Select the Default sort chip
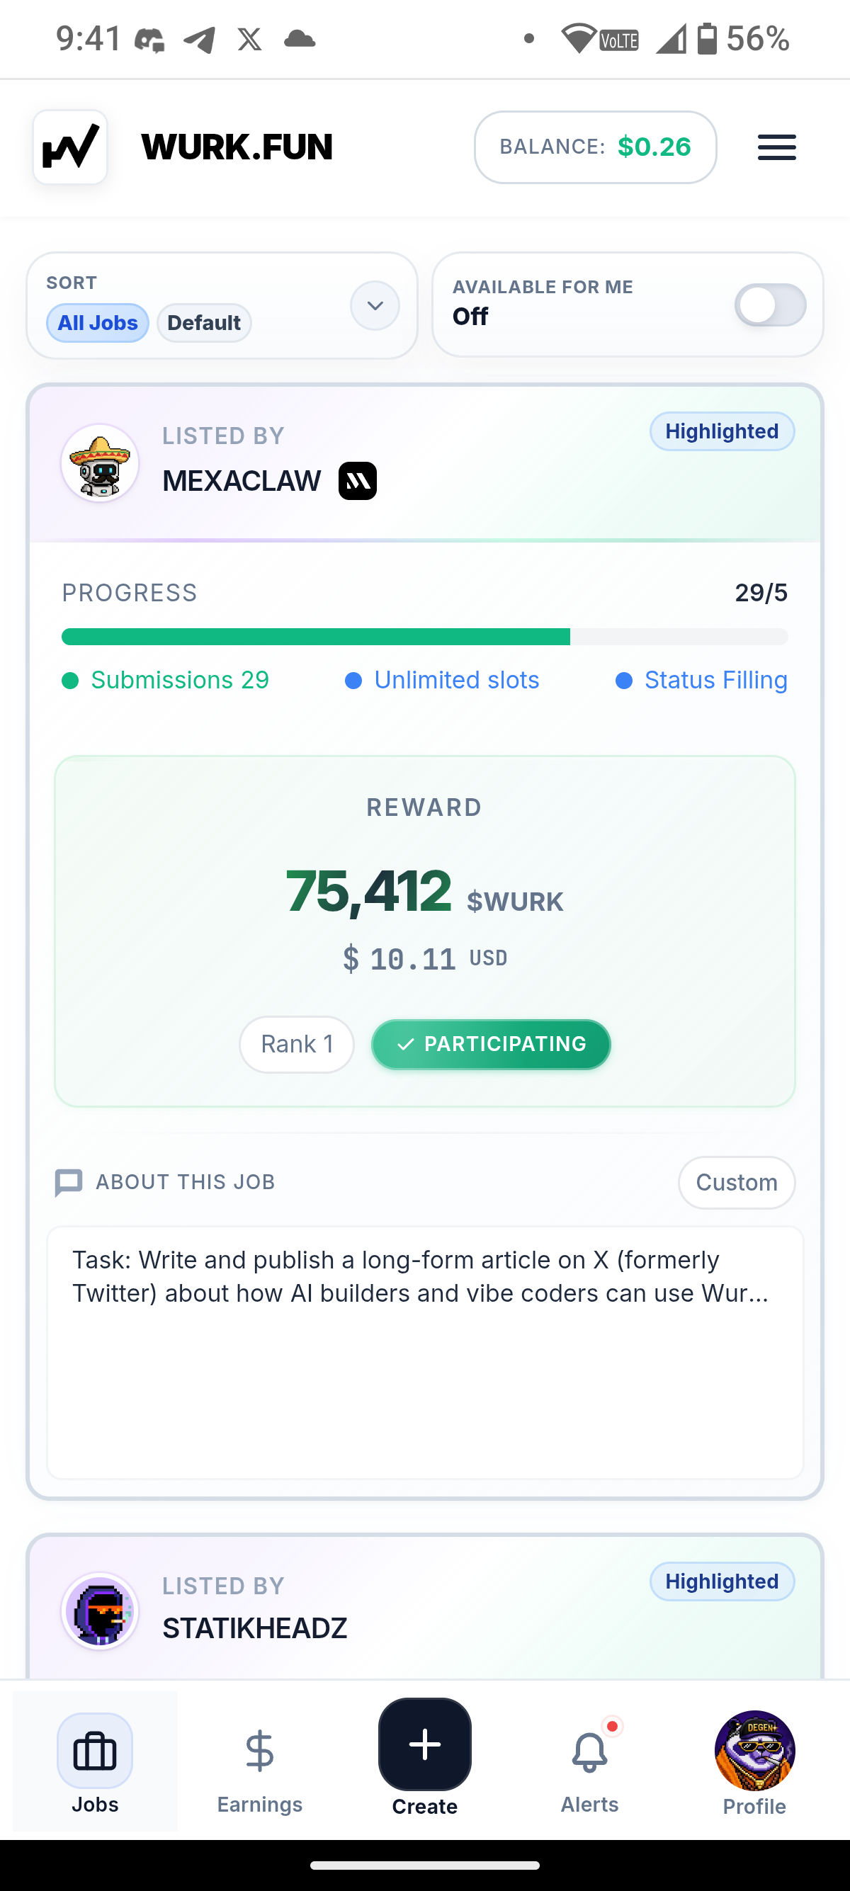This screenshot has height=1891, width=850. click(204, 323)
